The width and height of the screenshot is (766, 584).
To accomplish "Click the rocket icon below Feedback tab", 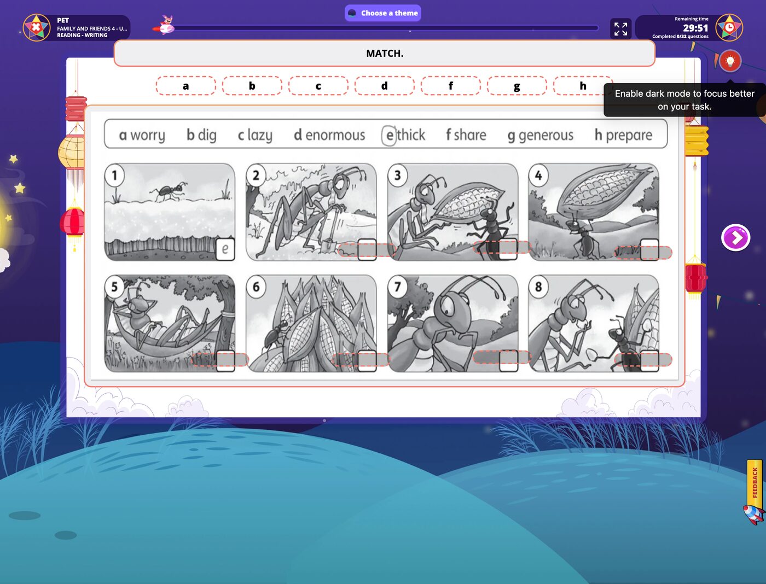I will pos(754,515).
